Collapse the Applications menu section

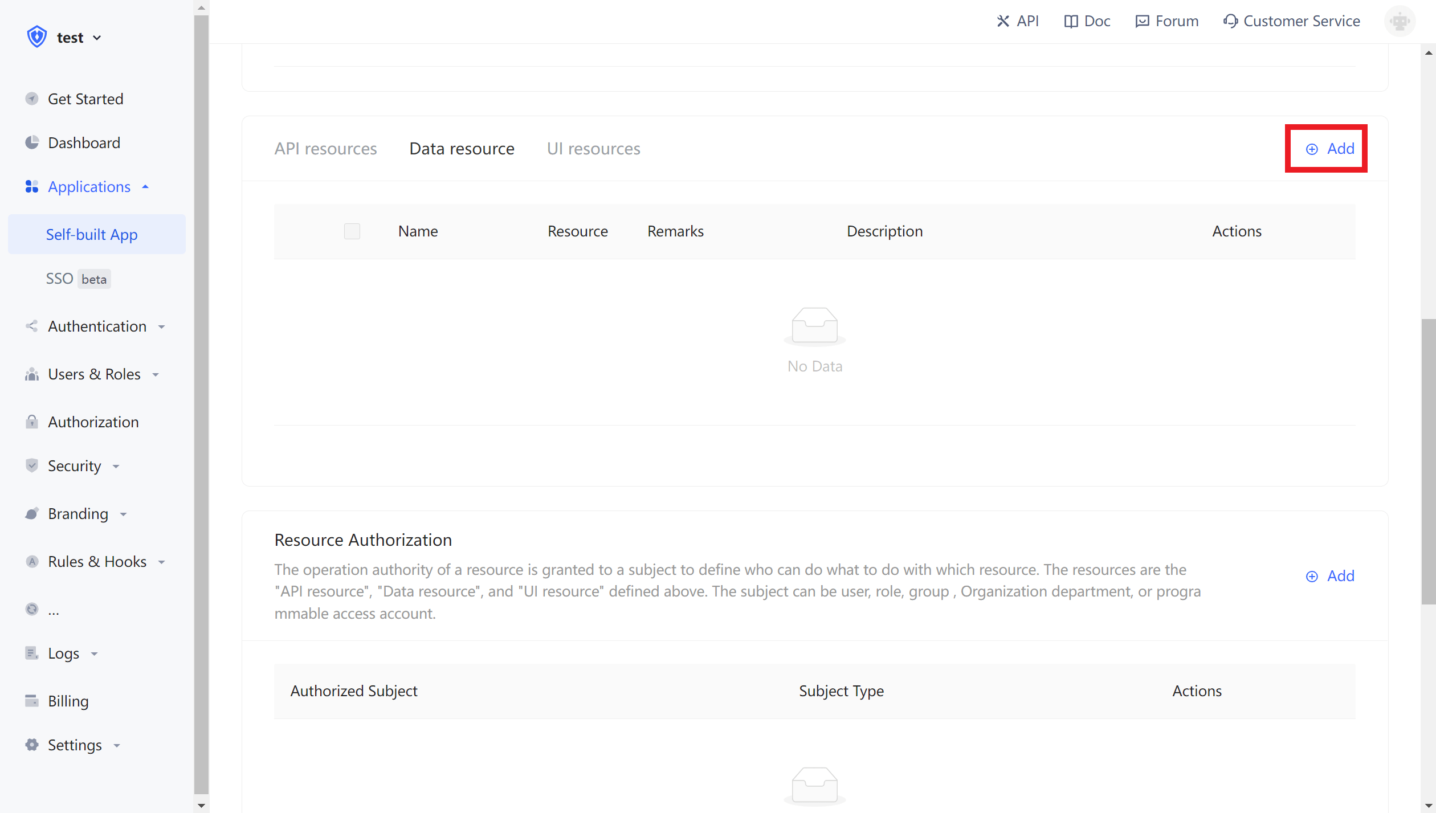point(89,187)
